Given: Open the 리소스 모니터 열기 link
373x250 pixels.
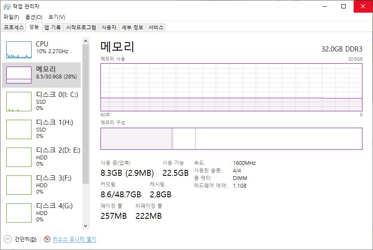Looking at the screenshot, I should tap(74, 239).
